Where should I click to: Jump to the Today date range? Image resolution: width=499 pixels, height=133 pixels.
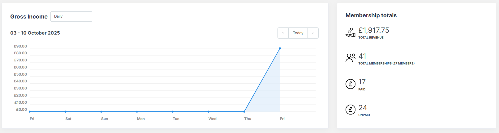(298, 33)
